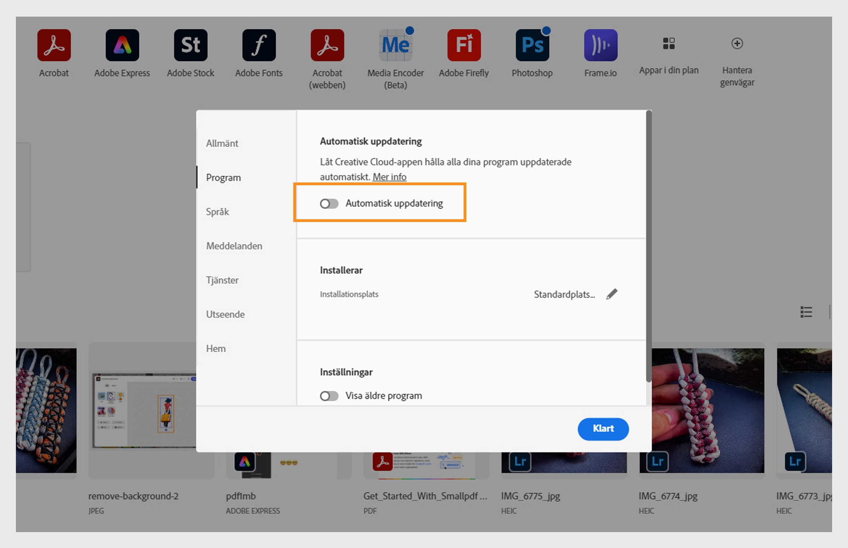The height and width of the screenshot is (548, 848).
Task: Switch to list view for files
Action: pos(806,312)
